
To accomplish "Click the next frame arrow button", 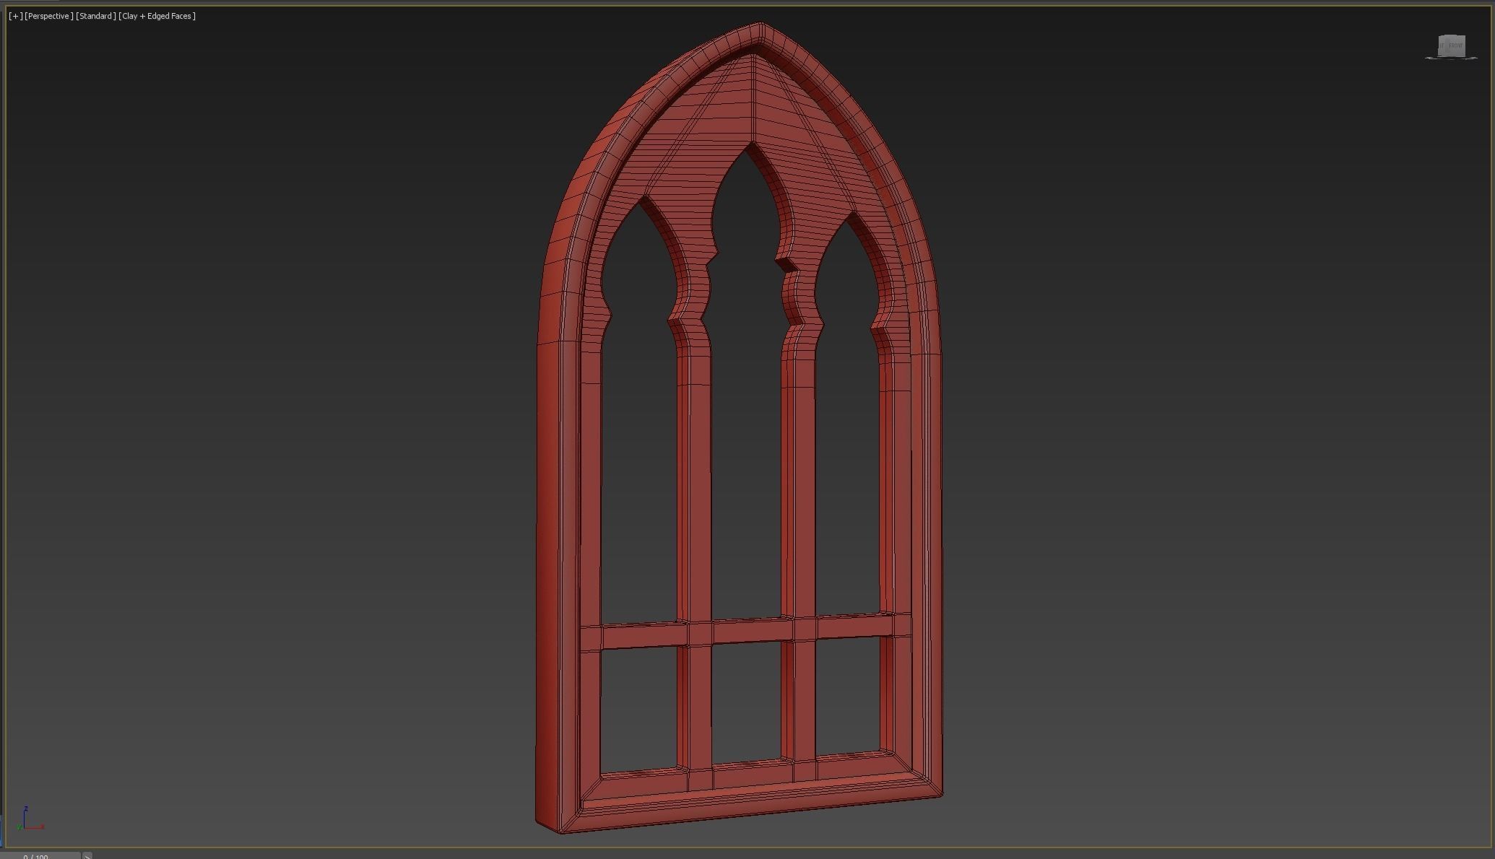I will pos(87,857).
